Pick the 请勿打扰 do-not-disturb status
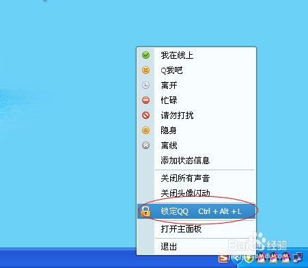 [196, 116]
